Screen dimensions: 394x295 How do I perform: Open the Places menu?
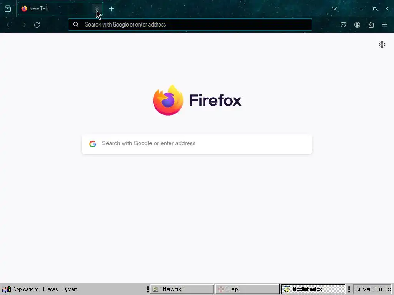click(50, 289)
